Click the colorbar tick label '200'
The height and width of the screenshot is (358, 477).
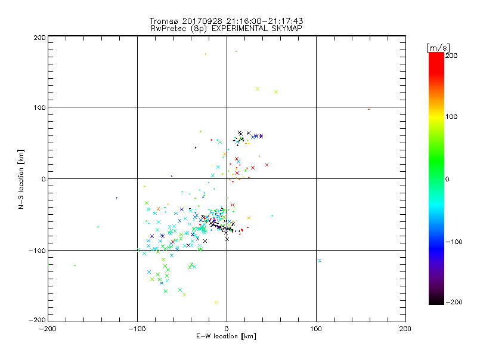point(451,55)
